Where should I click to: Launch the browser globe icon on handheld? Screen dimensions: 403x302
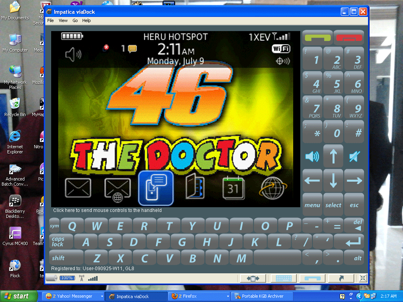pyautogui.click(x=273, y=188)
